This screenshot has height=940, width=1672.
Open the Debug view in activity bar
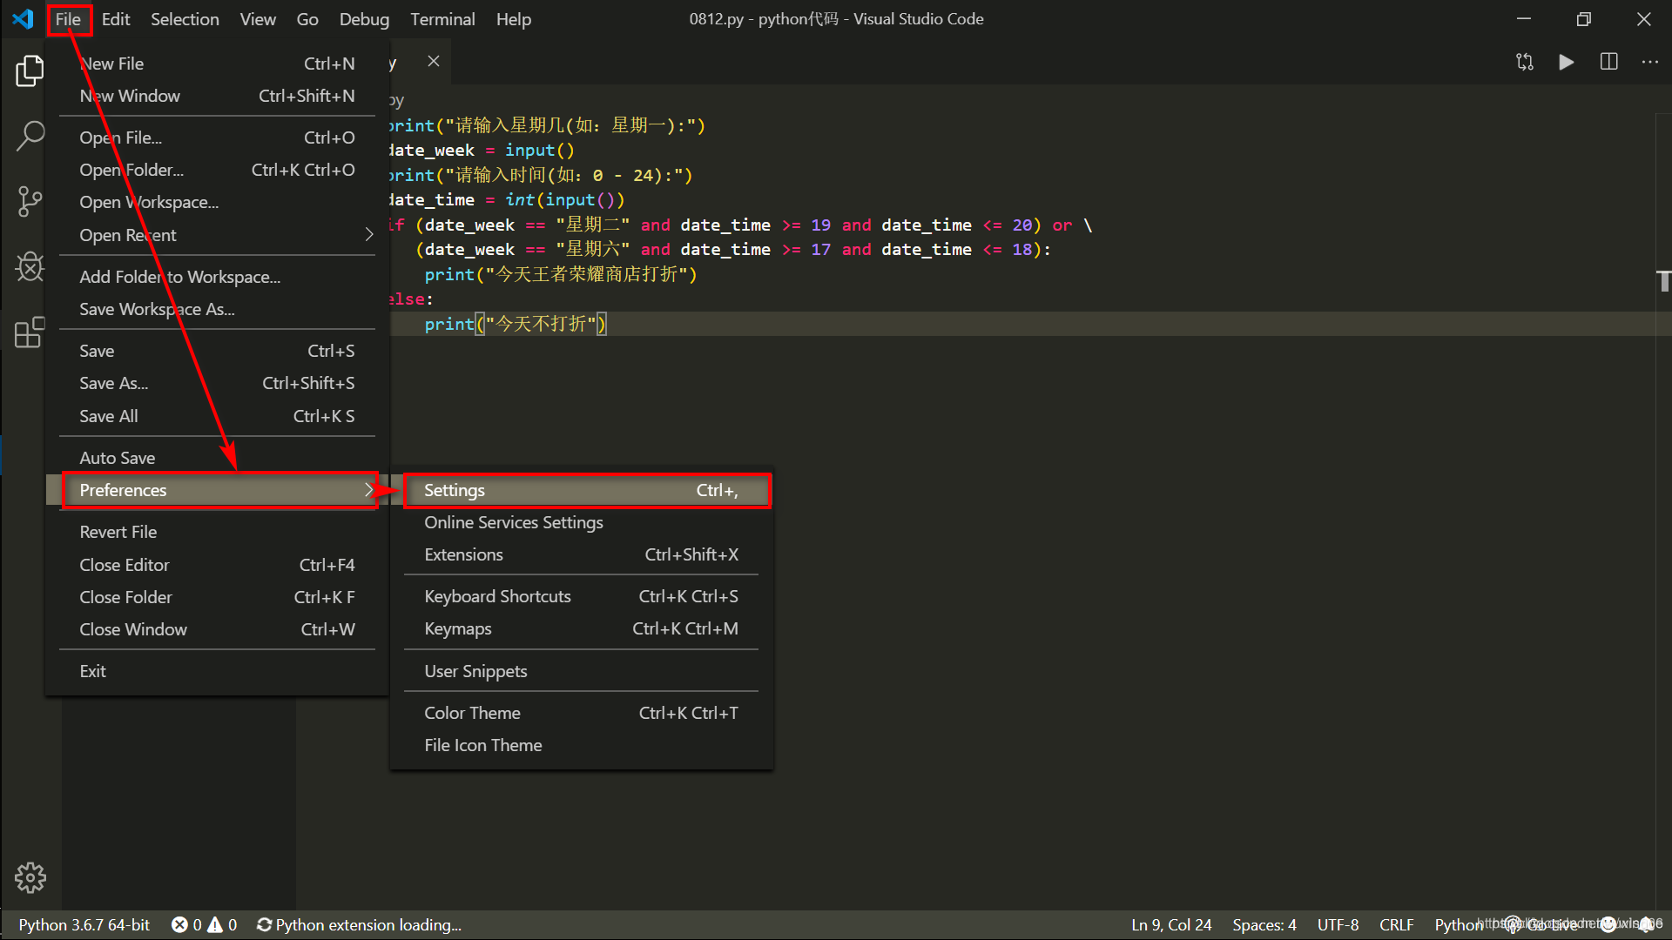coord(30,266)
